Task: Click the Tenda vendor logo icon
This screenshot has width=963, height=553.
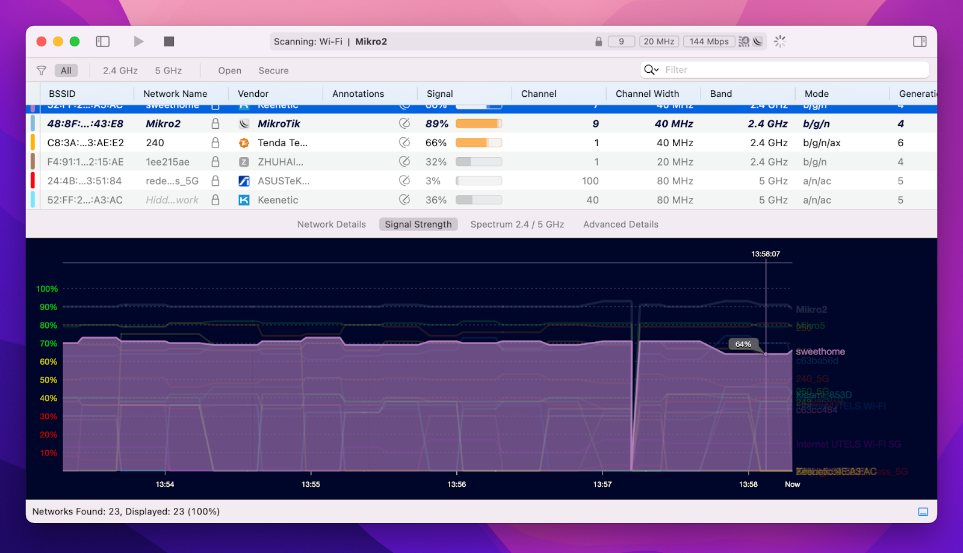Action: (244, 143)
